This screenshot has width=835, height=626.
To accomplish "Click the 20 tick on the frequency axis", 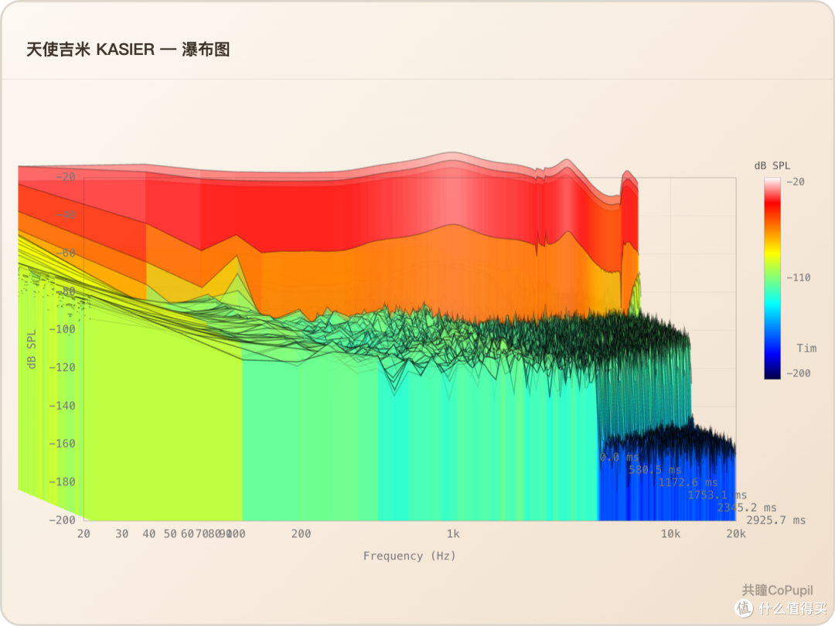I will tap(83, 533).
